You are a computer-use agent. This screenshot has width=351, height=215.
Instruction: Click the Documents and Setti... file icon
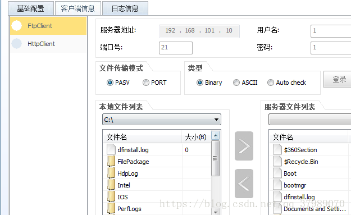pyautogui.click(x=277, y=209)
